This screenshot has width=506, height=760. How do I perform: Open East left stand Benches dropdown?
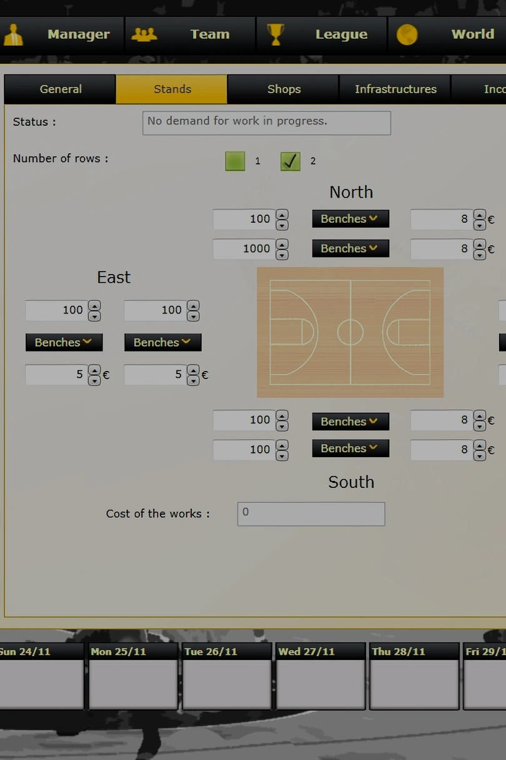coord(64,342)
